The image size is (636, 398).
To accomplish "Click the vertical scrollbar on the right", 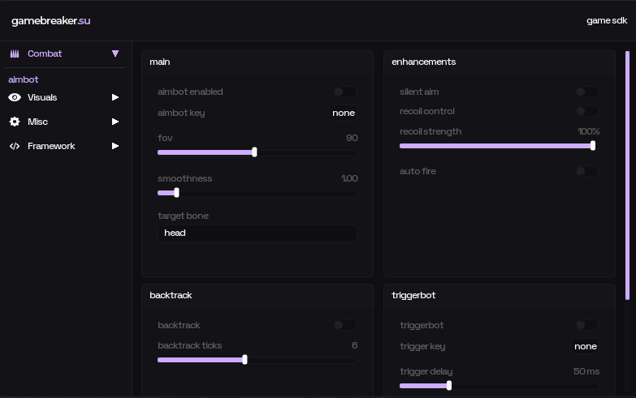I will (627, 175).
